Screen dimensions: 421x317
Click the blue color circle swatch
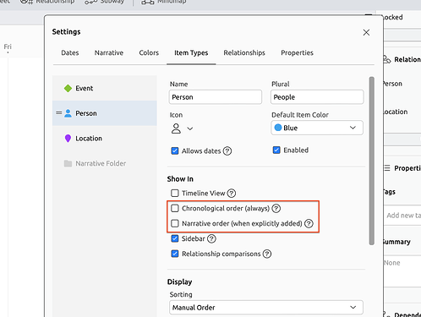click(x=278, y=128)
